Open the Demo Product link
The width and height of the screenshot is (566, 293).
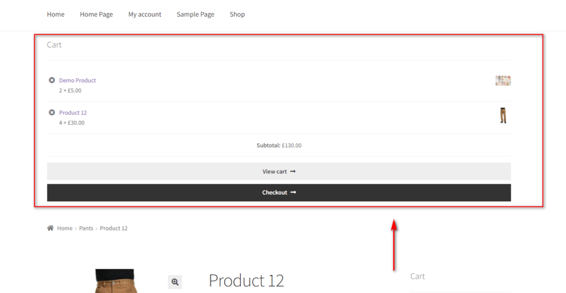pos(77,81)
